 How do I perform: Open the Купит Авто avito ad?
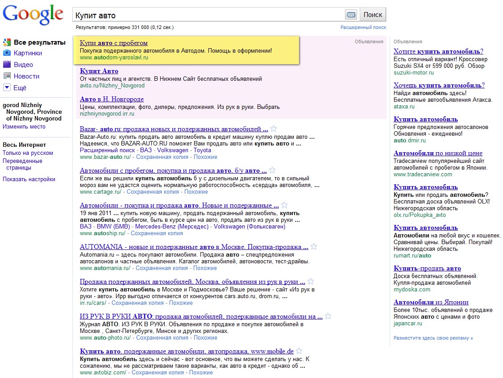pos(99,71)
